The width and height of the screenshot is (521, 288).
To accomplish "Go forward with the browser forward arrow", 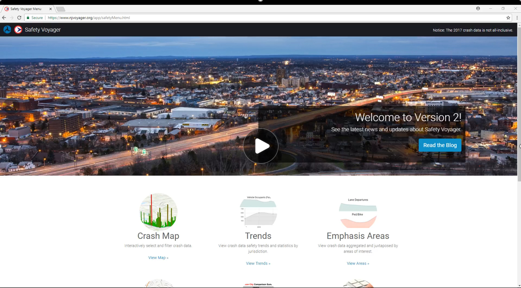I will pyautogui.click(x=12, y=18).
